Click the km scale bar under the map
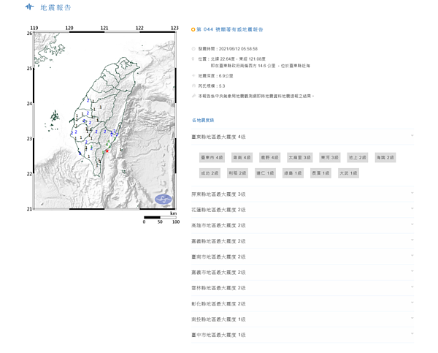This screenshot has width=438, height=353. click(160, 217)
